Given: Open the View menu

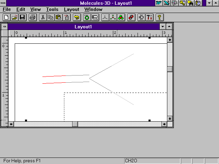Looking at the screenshot, I should pos(36,9).
